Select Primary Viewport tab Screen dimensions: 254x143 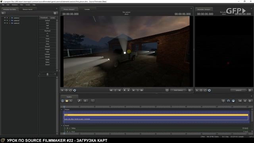click(69, 10)
